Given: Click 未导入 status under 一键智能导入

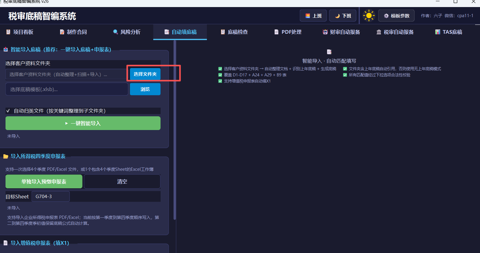Looking at the screenshot, I should pos(13,136).
